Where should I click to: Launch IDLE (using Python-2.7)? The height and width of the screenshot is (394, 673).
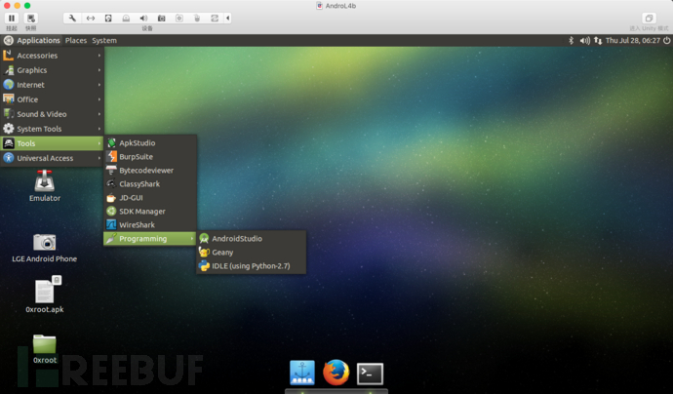click(251, 266)
